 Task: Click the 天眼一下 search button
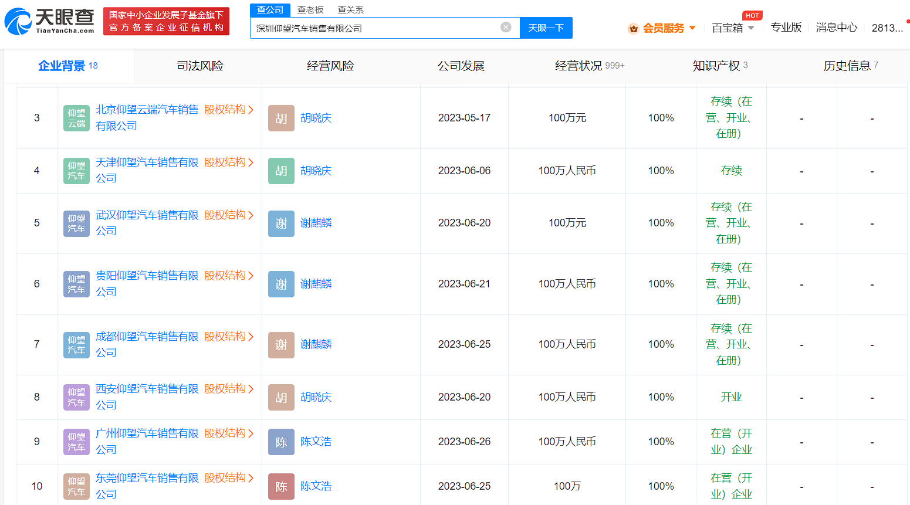(546, 28)
